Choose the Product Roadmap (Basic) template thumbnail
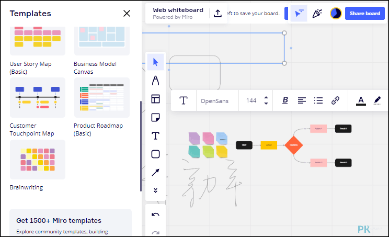Viewport: 389px width, 237px height. coord(102,97)
